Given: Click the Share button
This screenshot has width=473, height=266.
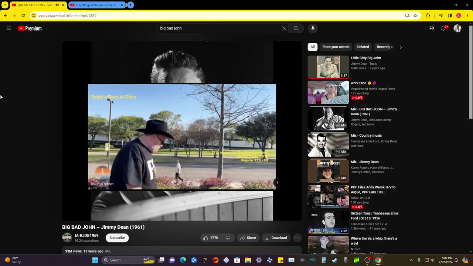Looking at the screenshot, I should 248,238.
